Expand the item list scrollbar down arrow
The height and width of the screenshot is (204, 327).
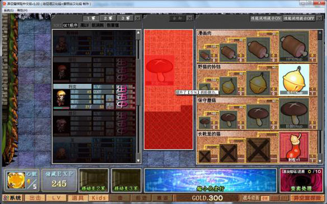320,161
